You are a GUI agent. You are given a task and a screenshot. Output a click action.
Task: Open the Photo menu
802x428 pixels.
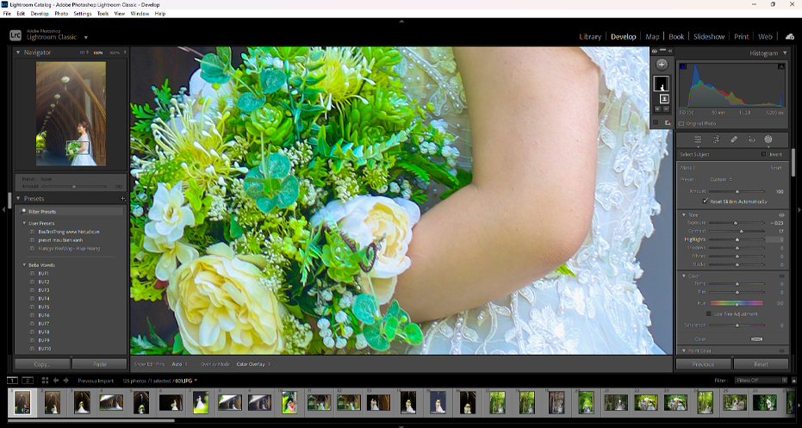point(61,14)
